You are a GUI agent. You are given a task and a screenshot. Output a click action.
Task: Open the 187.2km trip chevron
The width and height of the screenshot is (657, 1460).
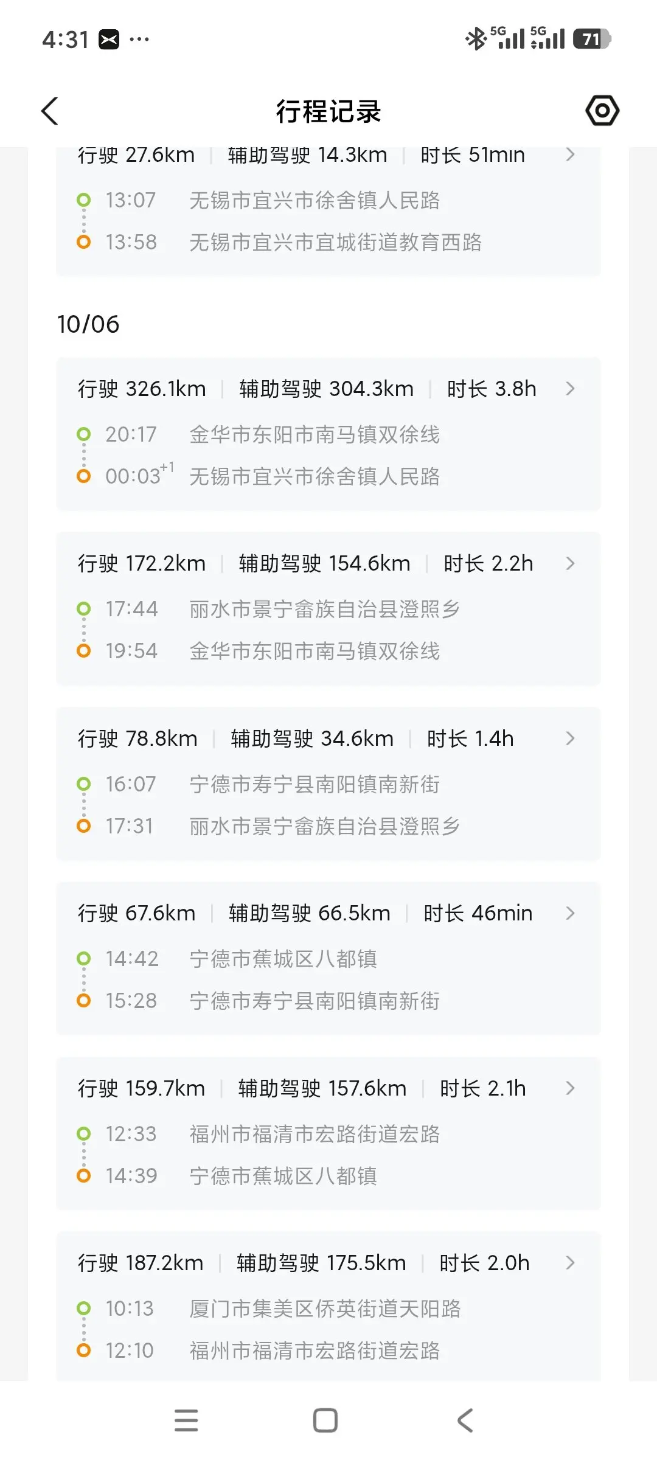click(570, 1263)
